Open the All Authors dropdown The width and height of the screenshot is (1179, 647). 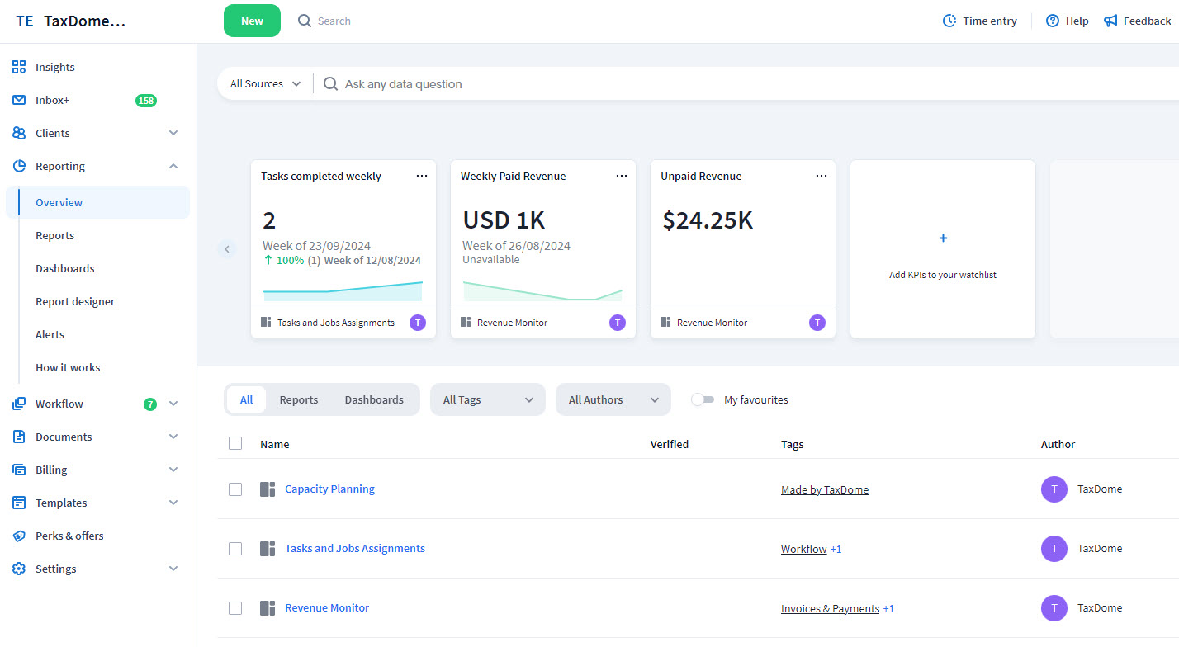(x=613, y=399)
